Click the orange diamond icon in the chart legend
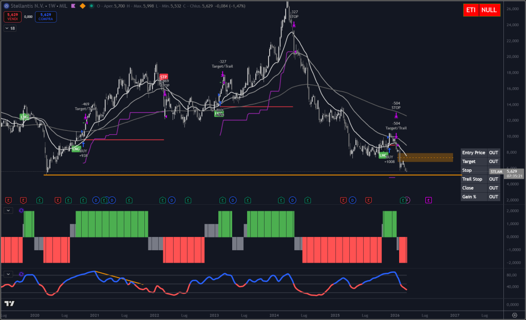The image size is (526, 320). coord(82,6)
